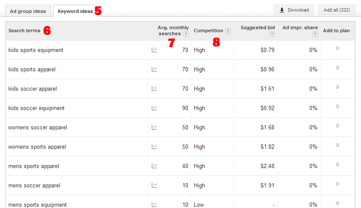Add kids soccer equipment to plan arrow
Viewport: 361px width, 208px height.
pos(337,106)
